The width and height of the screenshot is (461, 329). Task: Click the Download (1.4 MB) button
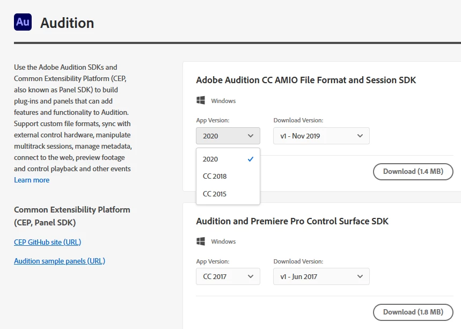tap(413, 172)
